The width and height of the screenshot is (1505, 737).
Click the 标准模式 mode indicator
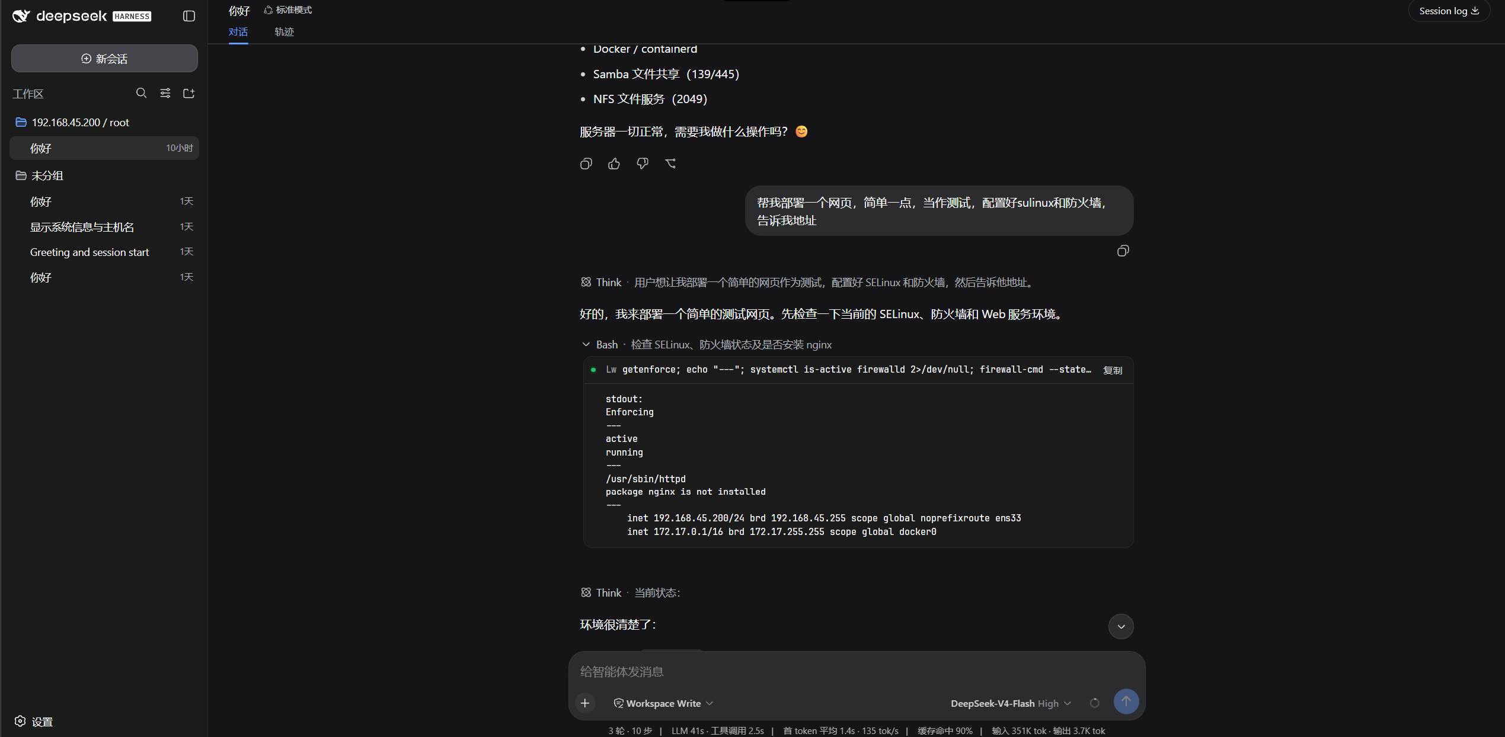[x=288, y=10]
